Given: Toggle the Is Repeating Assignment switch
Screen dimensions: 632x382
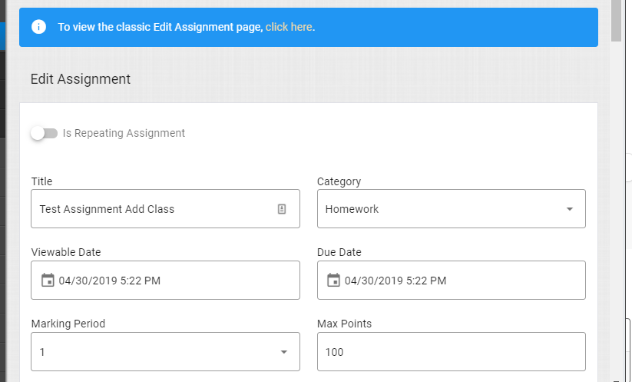Looking at the screenshot, I should (x=44, y=133).
